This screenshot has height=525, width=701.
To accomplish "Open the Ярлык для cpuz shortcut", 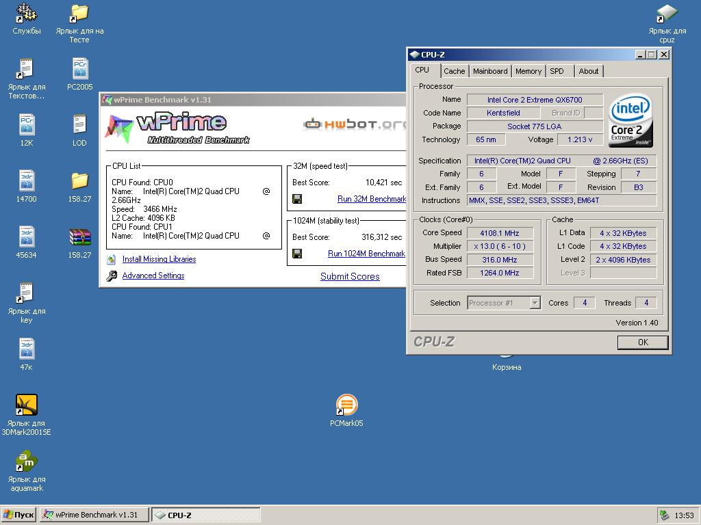I will pos(667,14).
